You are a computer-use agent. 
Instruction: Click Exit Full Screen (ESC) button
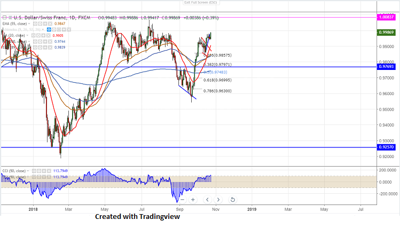pos(200,3)
